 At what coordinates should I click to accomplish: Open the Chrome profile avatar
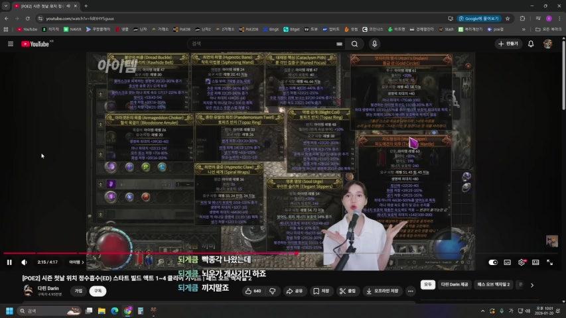pos(549,19)
